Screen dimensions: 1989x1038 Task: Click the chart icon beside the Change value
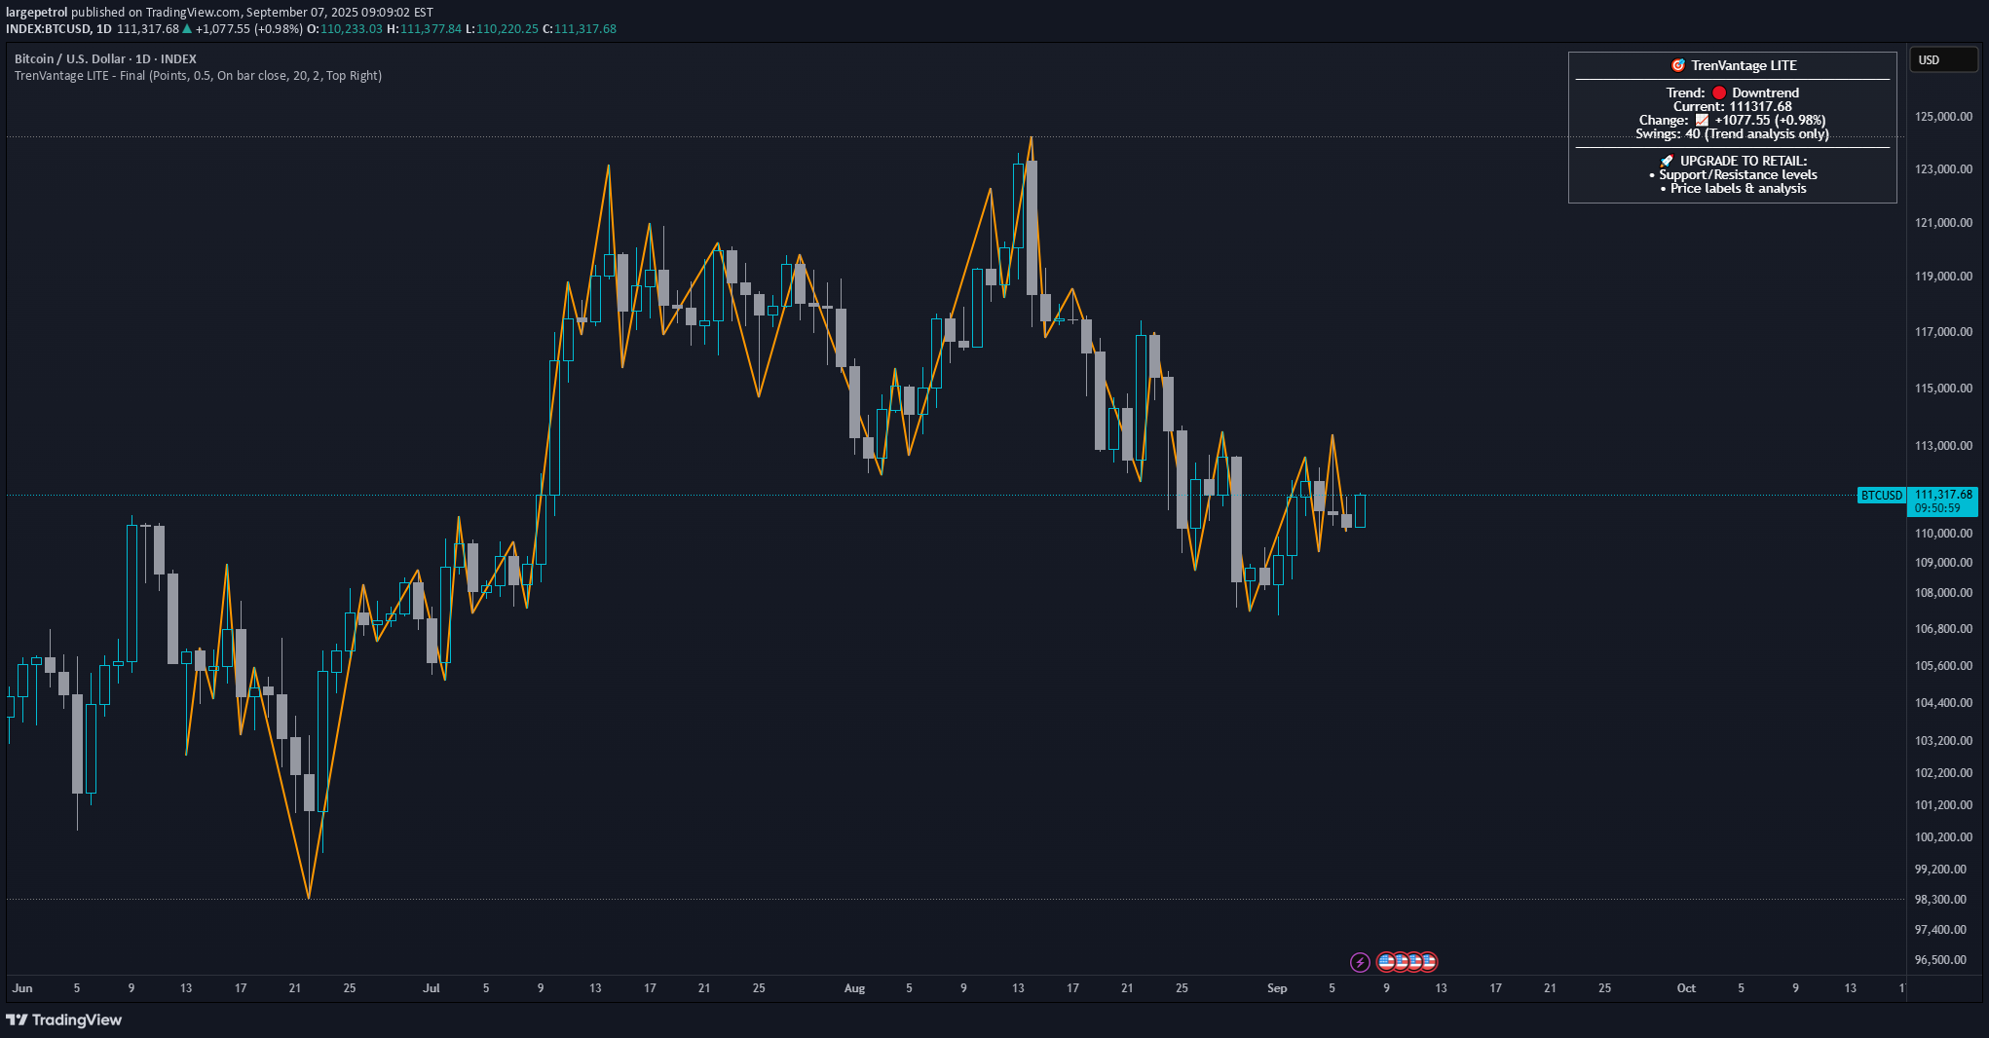coord(1702,121)
